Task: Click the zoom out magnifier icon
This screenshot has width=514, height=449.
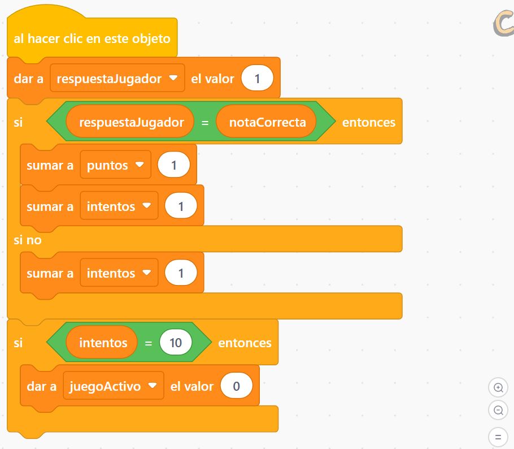Action: [498, 411]
